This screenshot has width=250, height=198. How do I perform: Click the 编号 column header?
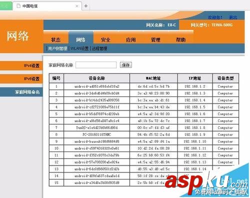click(56, 78)
